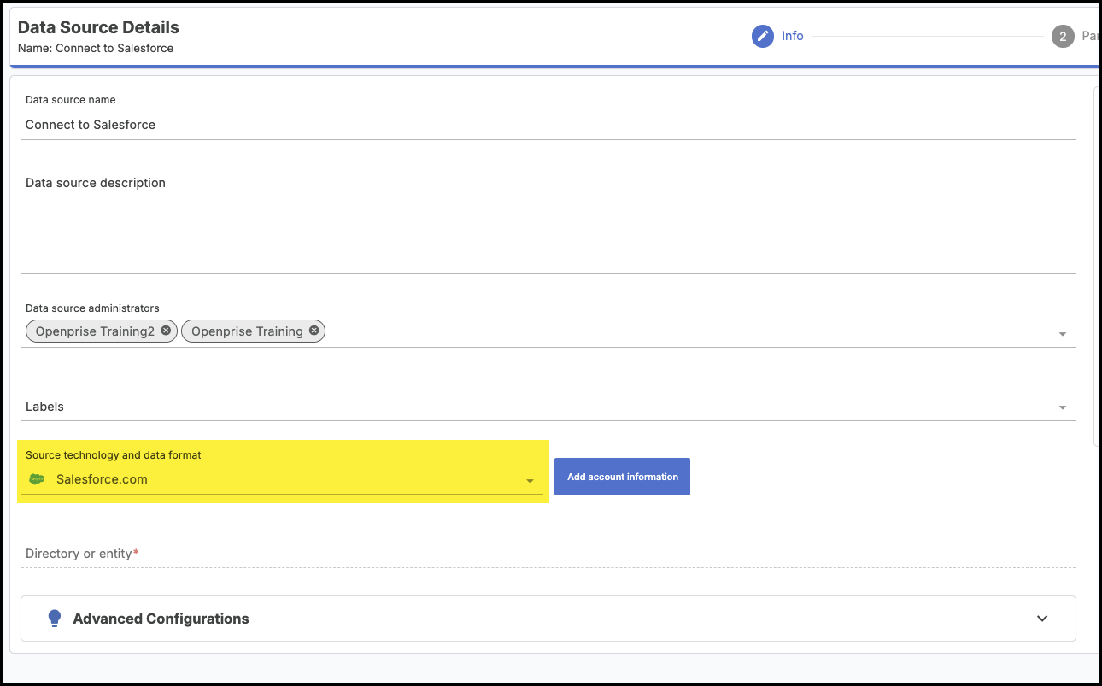Click the Name: Connect to Salesforce subtitle

pyautogui.click(x=96, y=49)
